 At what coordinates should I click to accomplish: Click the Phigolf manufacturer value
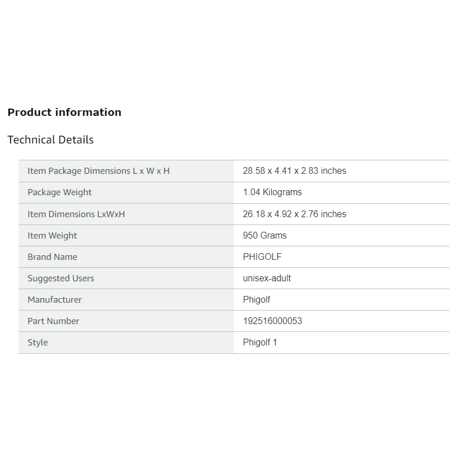[257, 299]
